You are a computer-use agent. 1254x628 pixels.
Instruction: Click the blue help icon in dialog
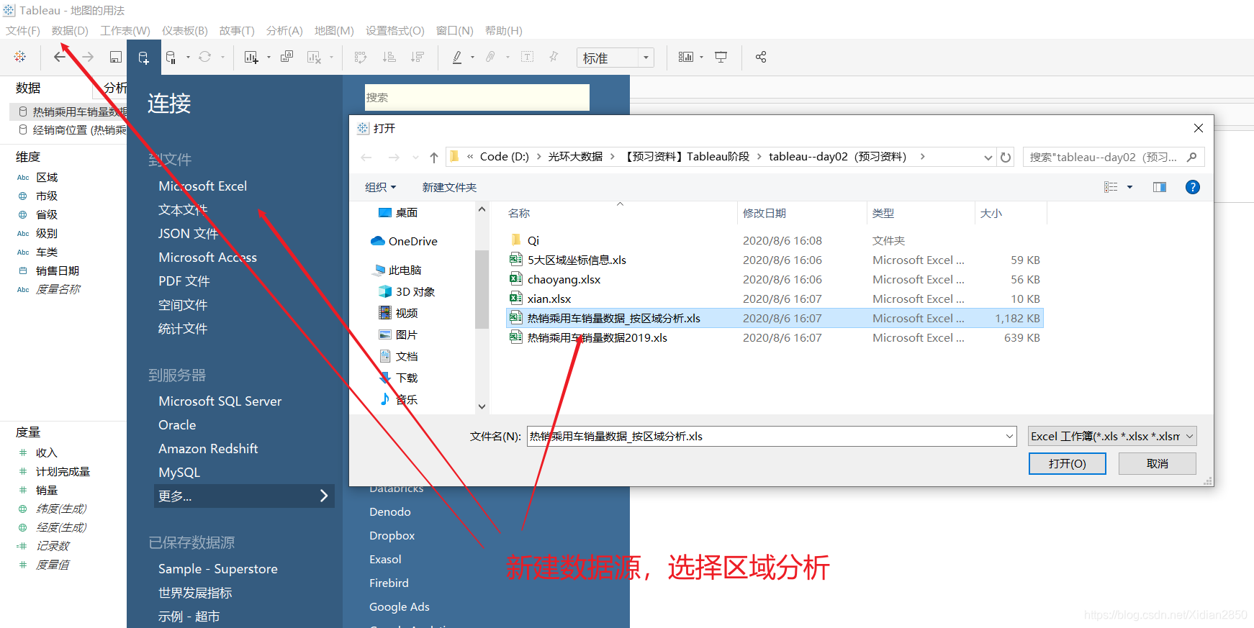[x=1193, y=187]
